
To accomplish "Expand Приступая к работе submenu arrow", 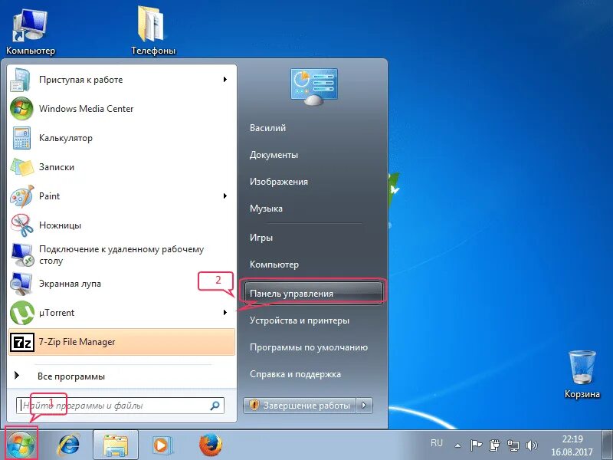I will click(x=225, y=80).
